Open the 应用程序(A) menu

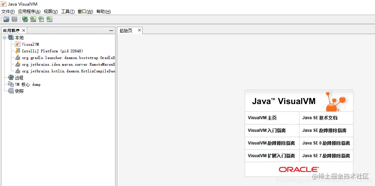[29, 12]
